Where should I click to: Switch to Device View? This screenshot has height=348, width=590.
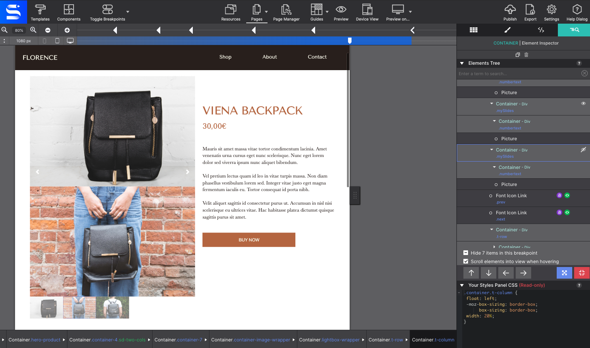pyautogui.click(x=367, y=12)
